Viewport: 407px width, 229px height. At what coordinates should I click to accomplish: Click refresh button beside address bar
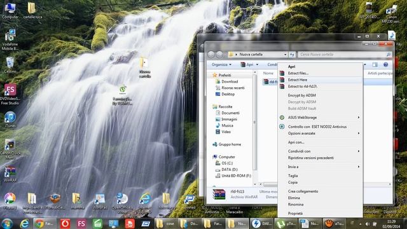pos(292,55)
